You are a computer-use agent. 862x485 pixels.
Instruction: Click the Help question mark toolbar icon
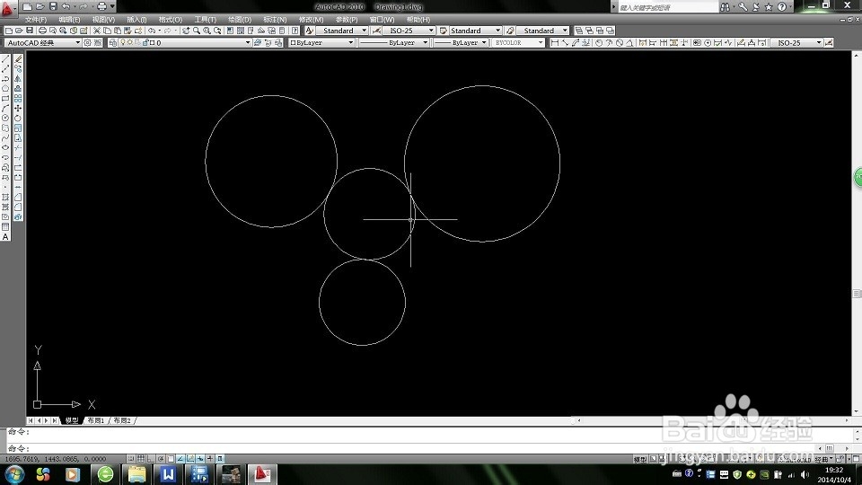[295, 31]
